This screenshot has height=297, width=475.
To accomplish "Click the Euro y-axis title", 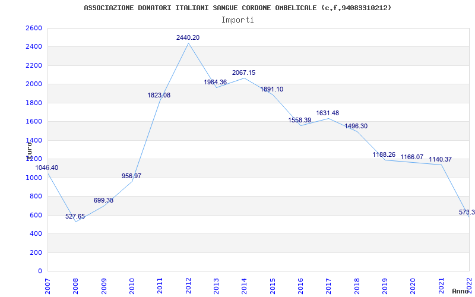I will [x=29, y=151].
